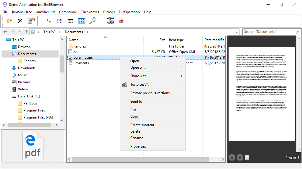Click the map network drive icon
302x169 pixels.
click(x=110, y=21)
